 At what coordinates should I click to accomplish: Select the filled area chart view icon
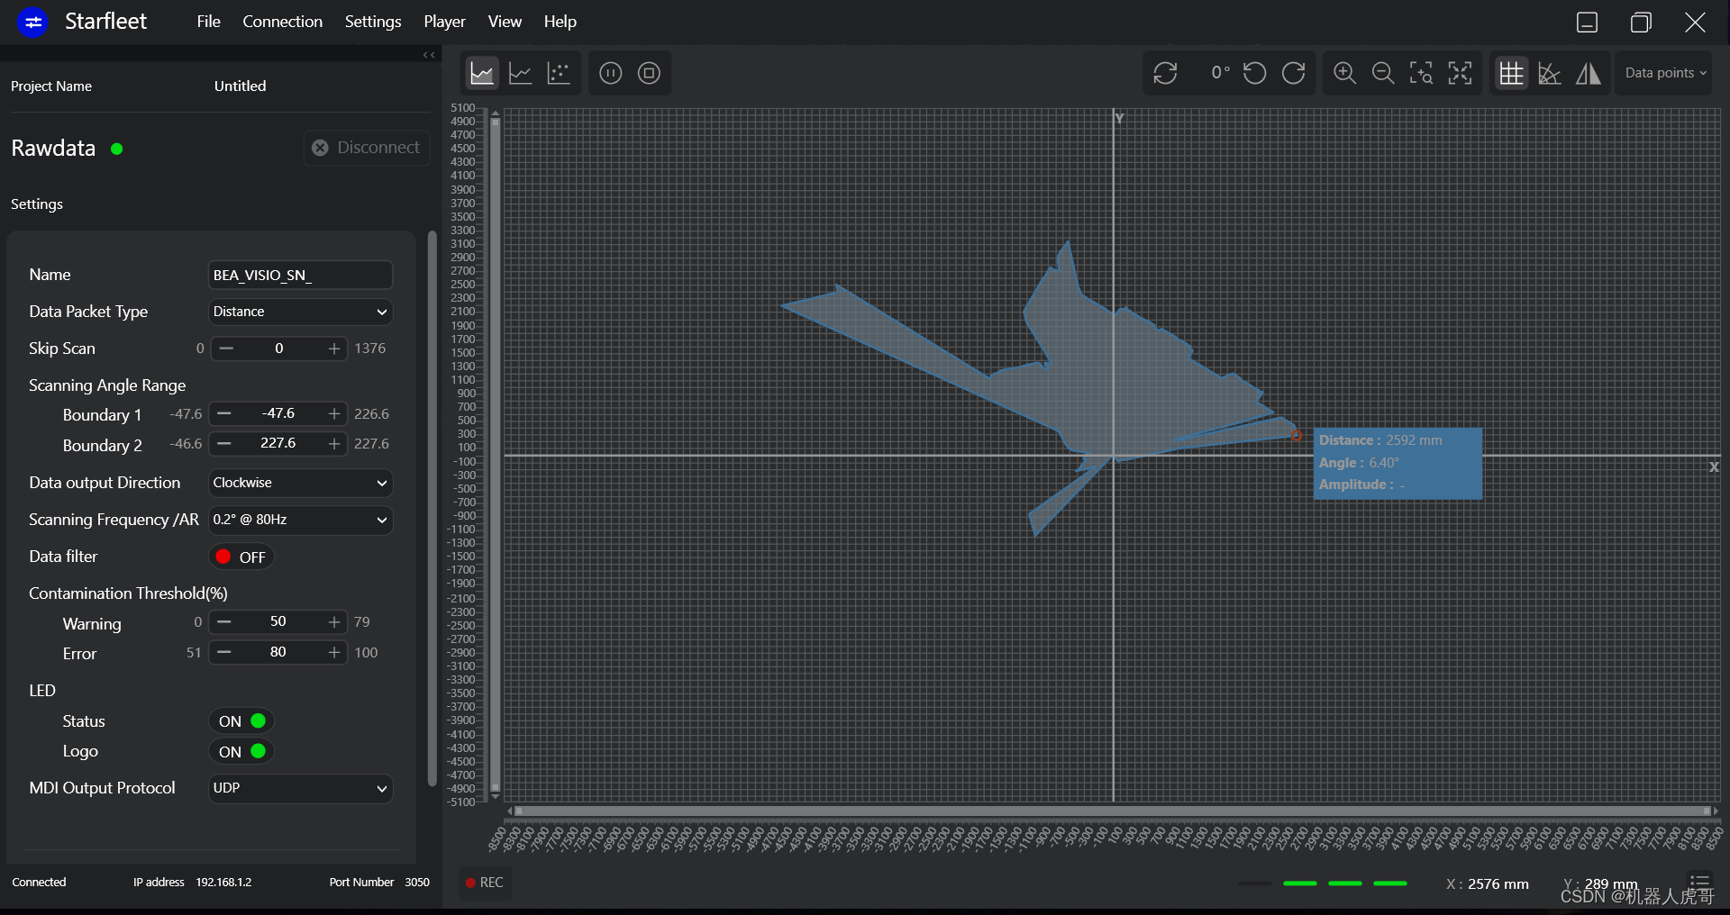(482, 73)
